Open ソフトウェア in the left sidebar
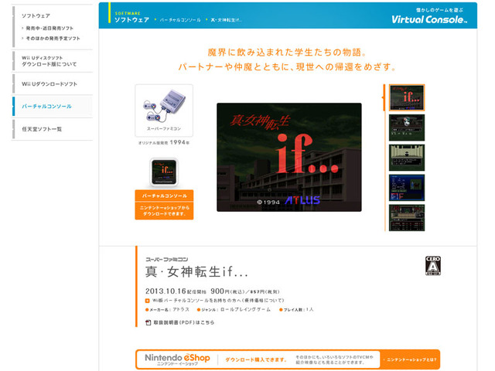495x371 pixels. pos(36,15)
